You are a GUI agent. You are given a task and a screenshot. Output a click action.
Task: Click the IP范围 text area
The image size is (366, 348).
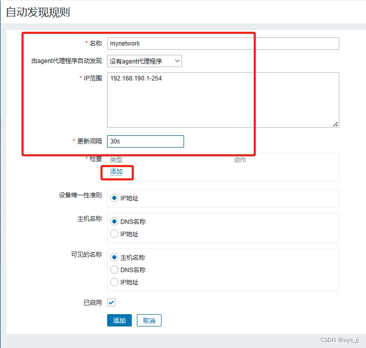pos(223,100)
